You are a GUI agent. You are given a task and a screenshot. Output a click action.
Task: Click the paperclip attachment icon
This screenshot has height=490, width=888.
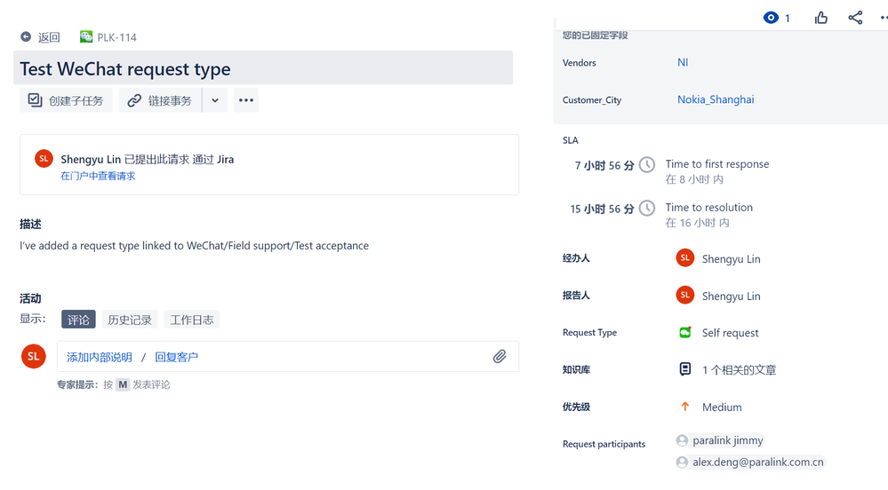point(500,357)
